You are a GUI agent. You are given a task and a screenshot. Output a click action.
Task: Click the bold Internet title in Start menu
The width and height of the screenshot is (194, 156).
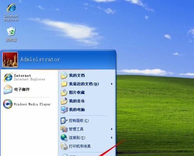tap(23, 76)
